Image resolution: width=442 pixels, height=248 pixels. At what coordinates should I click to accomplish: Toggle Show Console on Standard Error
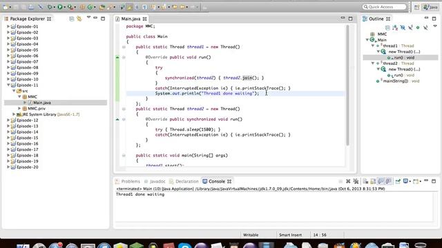pyautogui.click(x=388, y=181)
